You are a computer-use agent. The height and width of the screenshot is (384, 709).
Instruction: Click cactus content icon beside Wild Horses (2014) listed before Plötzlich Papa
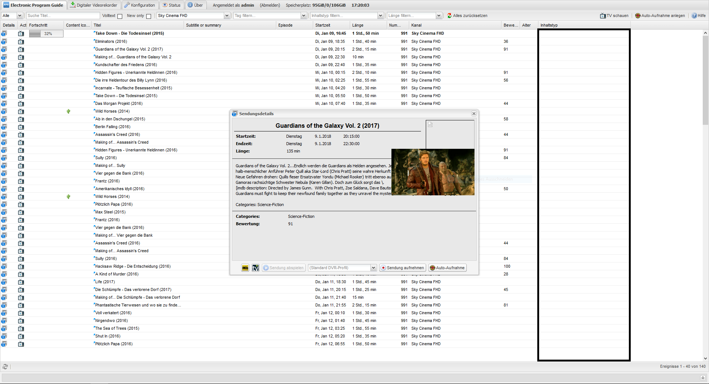pos(68,196)
